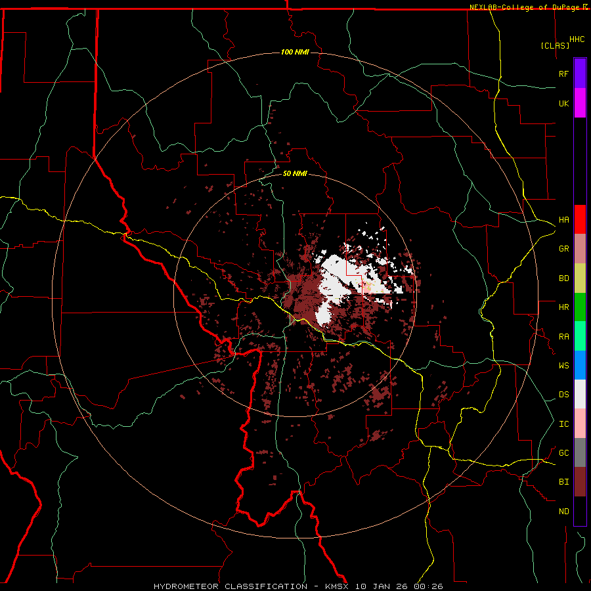Click the KMSX radar site identifier
The height and width of the screenshot is (591, 591).
pyautogui.click(x=337, y=586)
